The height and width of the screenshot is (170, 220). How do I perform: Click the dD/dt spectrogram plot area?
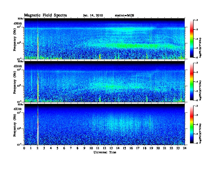[x=104, y=82]
